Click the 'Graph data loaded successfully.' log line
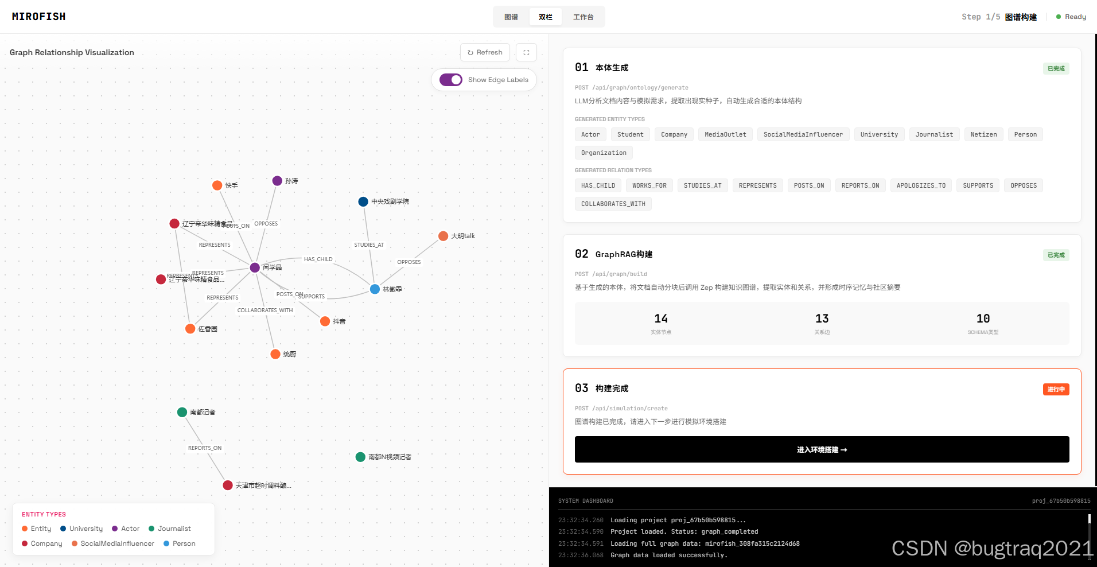Image resolution: width=1097 pixels, height=567 pixels. point(669,555)
